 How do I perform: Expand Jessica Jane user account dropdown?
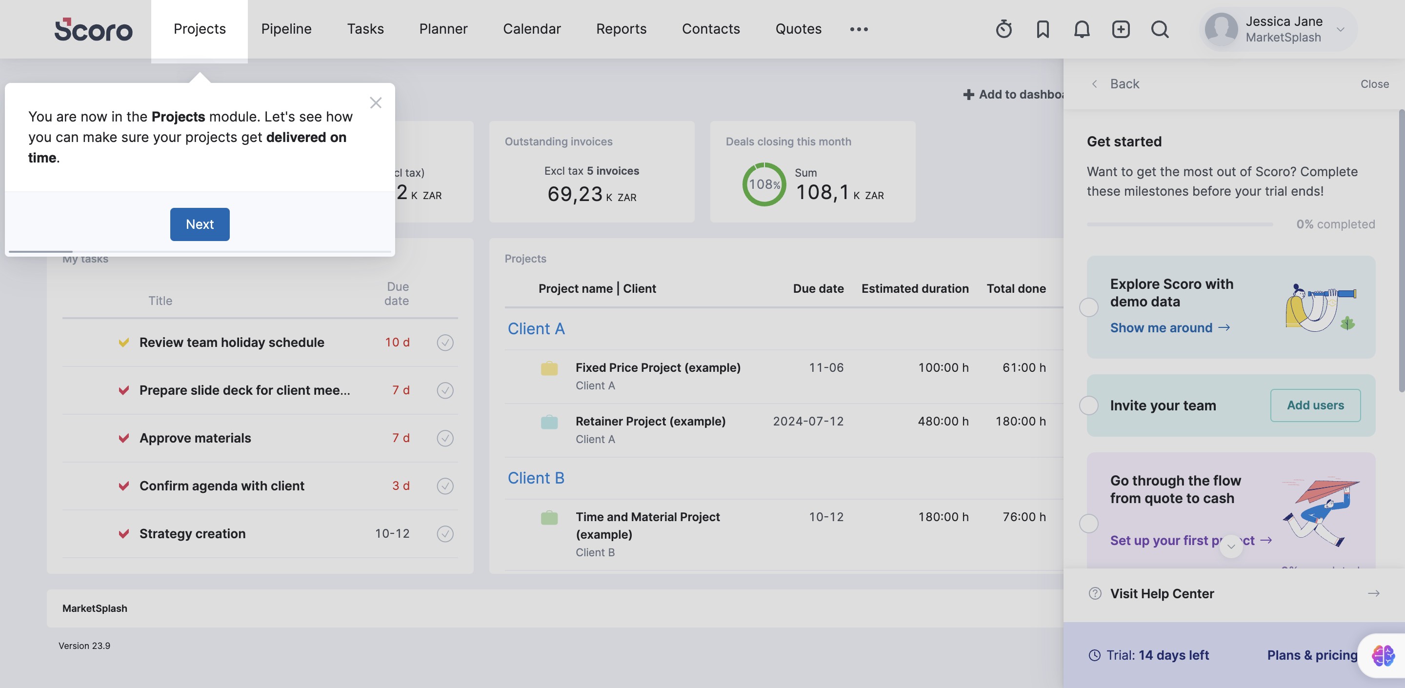tap(1340, 29)
